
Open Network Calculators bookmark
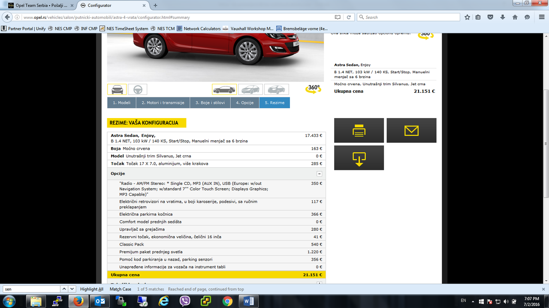click(x=199, y=29)
